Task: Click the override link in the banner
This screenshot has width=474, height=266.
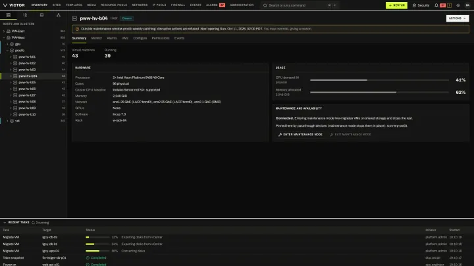Action: pos(288,29)
